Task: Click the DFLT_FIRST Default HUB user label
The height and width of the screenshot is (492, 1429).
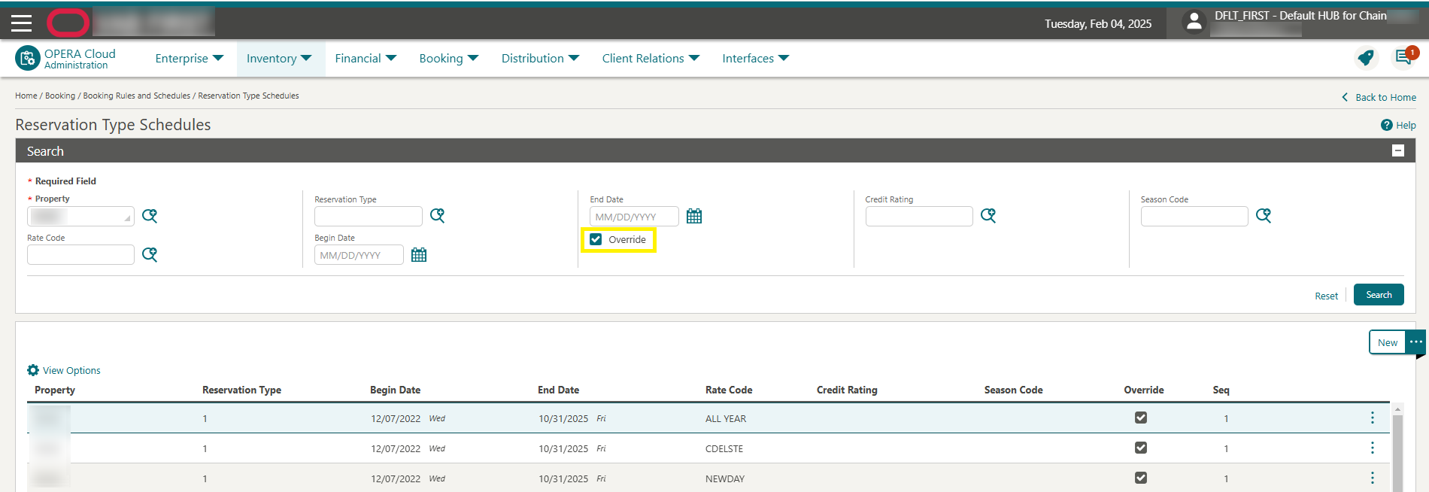Action: point(1300,16)
